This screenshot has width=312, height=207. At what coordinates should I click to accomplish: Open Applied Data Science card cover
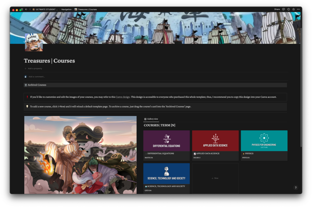pos(215,141)
